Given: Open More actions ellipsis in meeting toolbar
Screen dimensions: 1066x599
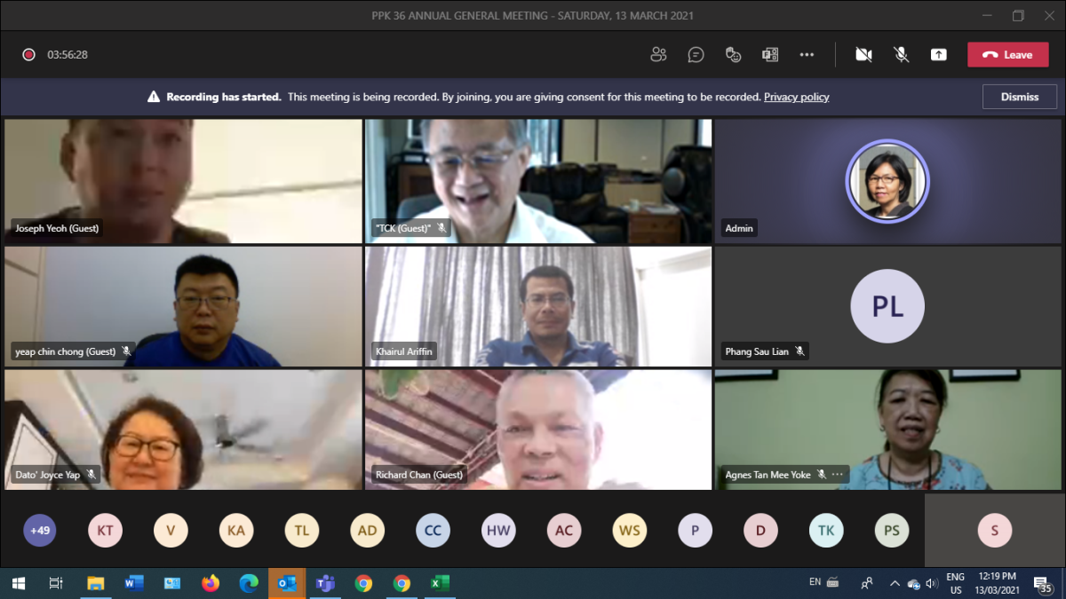Looking at the screenshot, I should point(807,54).
